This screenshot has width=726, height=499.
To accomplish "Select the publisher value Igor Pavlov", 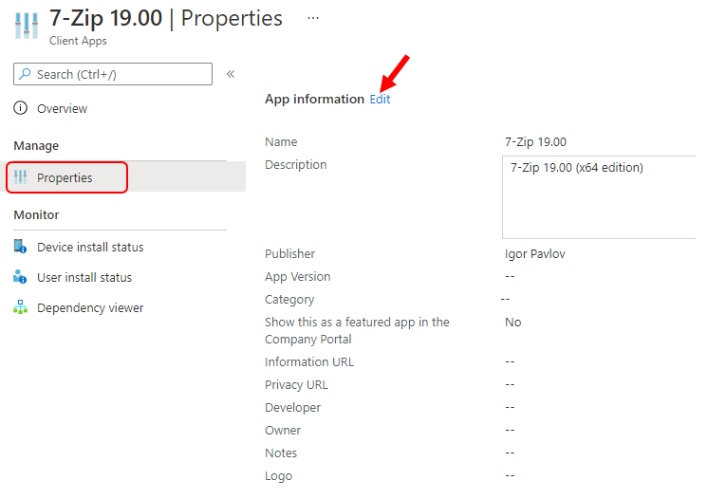I will tap(535, 254).
